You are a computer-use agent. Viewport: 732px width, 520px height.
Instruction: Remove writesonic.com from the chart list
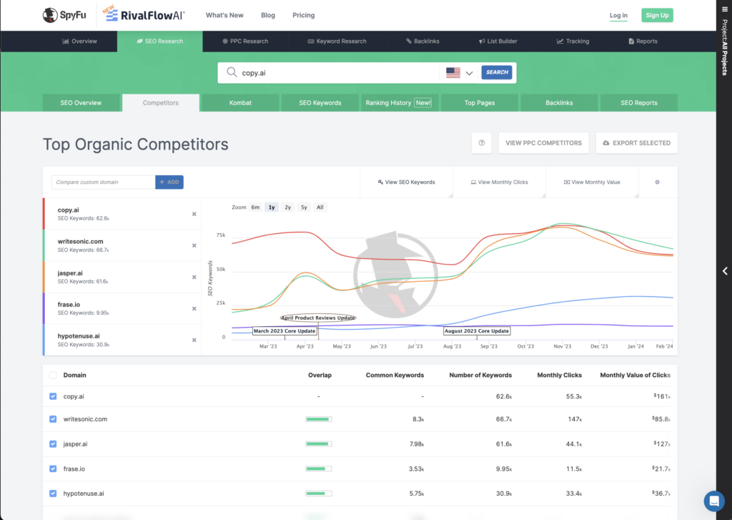[194, 245]
